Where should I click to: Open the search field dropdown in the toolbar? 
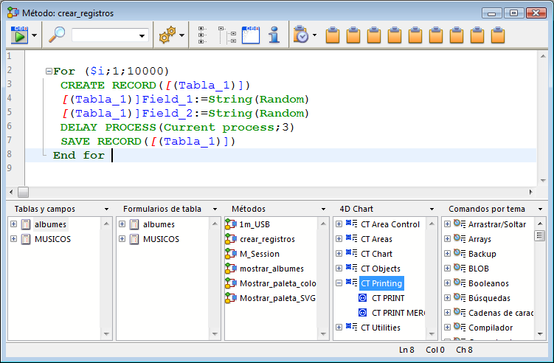(x=142, y=35)
